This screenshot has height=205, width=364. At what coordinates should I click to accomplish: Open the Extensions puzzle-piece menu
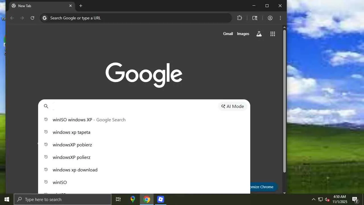click(x=240, y=18)
